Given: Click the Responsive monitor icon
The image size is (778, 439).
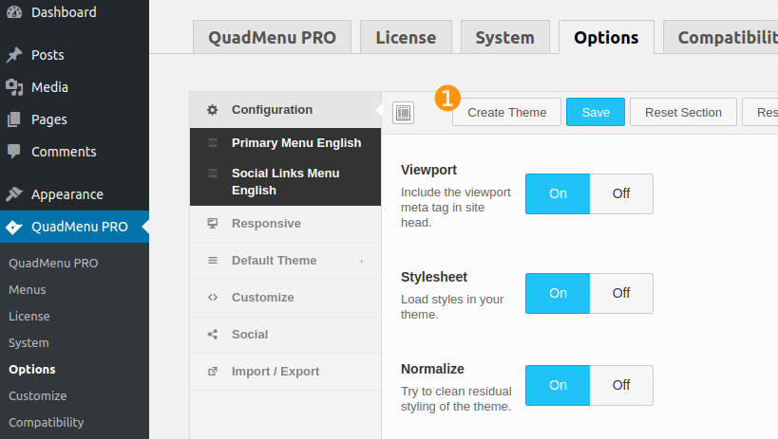Looking at the screenshot, I should [213, 224].
